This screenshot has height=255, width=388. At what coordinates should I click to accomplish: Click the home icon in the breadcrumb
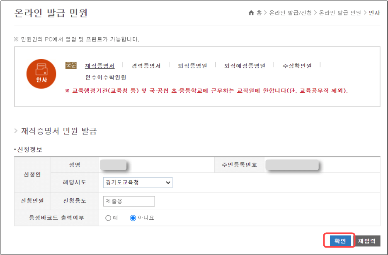coord(251,13)
